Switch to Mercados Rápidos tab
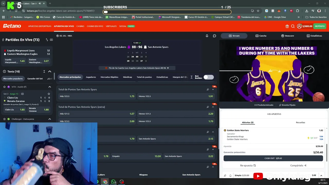Viewport: 329px width, 185px height. point(109,77)
